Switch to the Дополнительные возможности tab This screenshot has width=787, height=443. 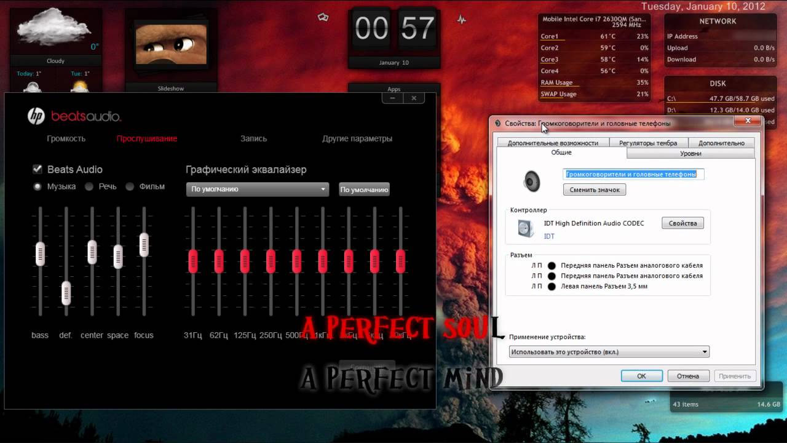click(553, 143)
